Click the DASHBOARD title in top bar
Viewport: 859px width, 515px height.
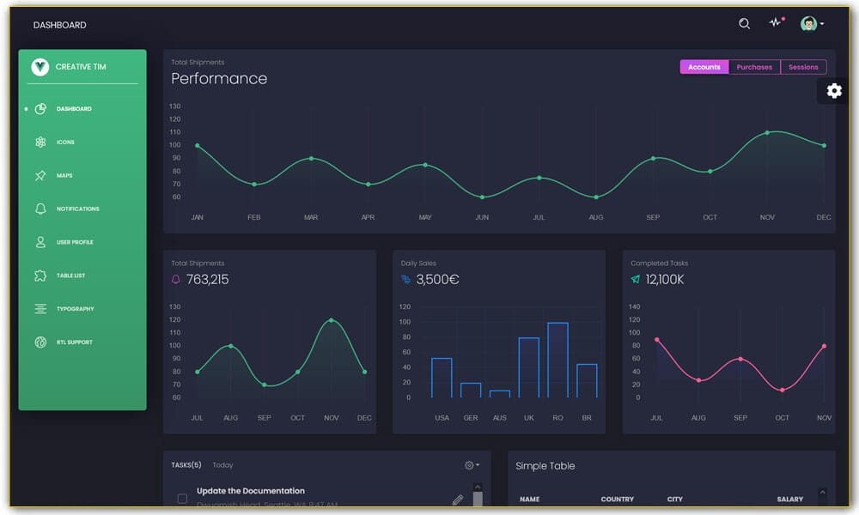pyautogui.click(x=60, y=24)
